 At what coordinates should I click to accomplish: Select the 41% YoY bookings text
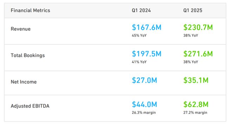(139, 62)
